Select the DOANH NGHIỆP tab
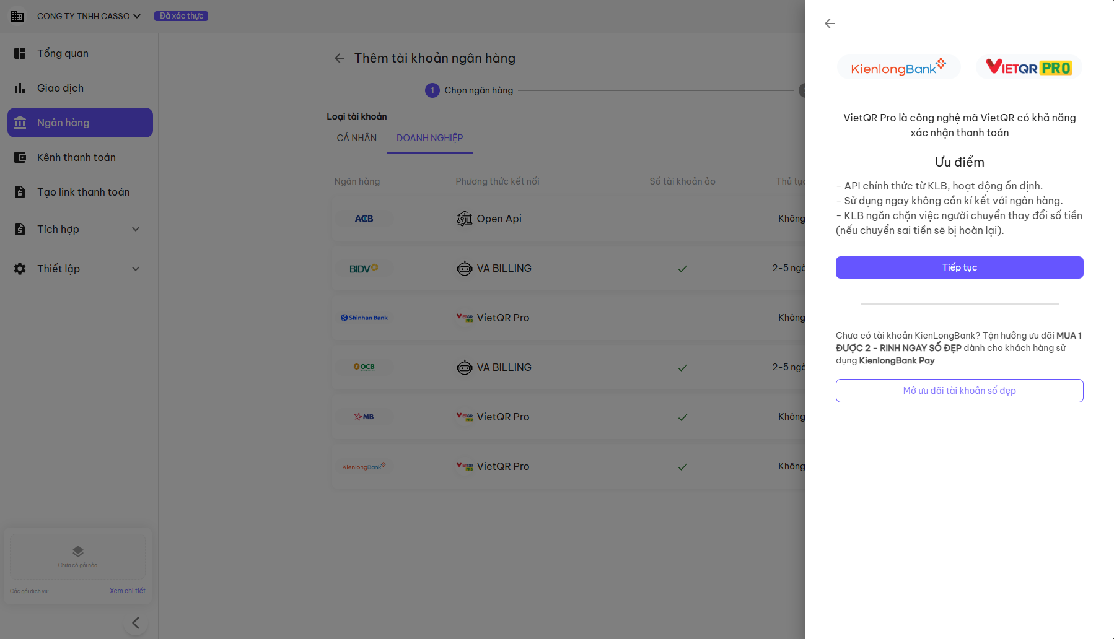The width and height of the screenshot is (1114, 639). click(x=429, y=138)
